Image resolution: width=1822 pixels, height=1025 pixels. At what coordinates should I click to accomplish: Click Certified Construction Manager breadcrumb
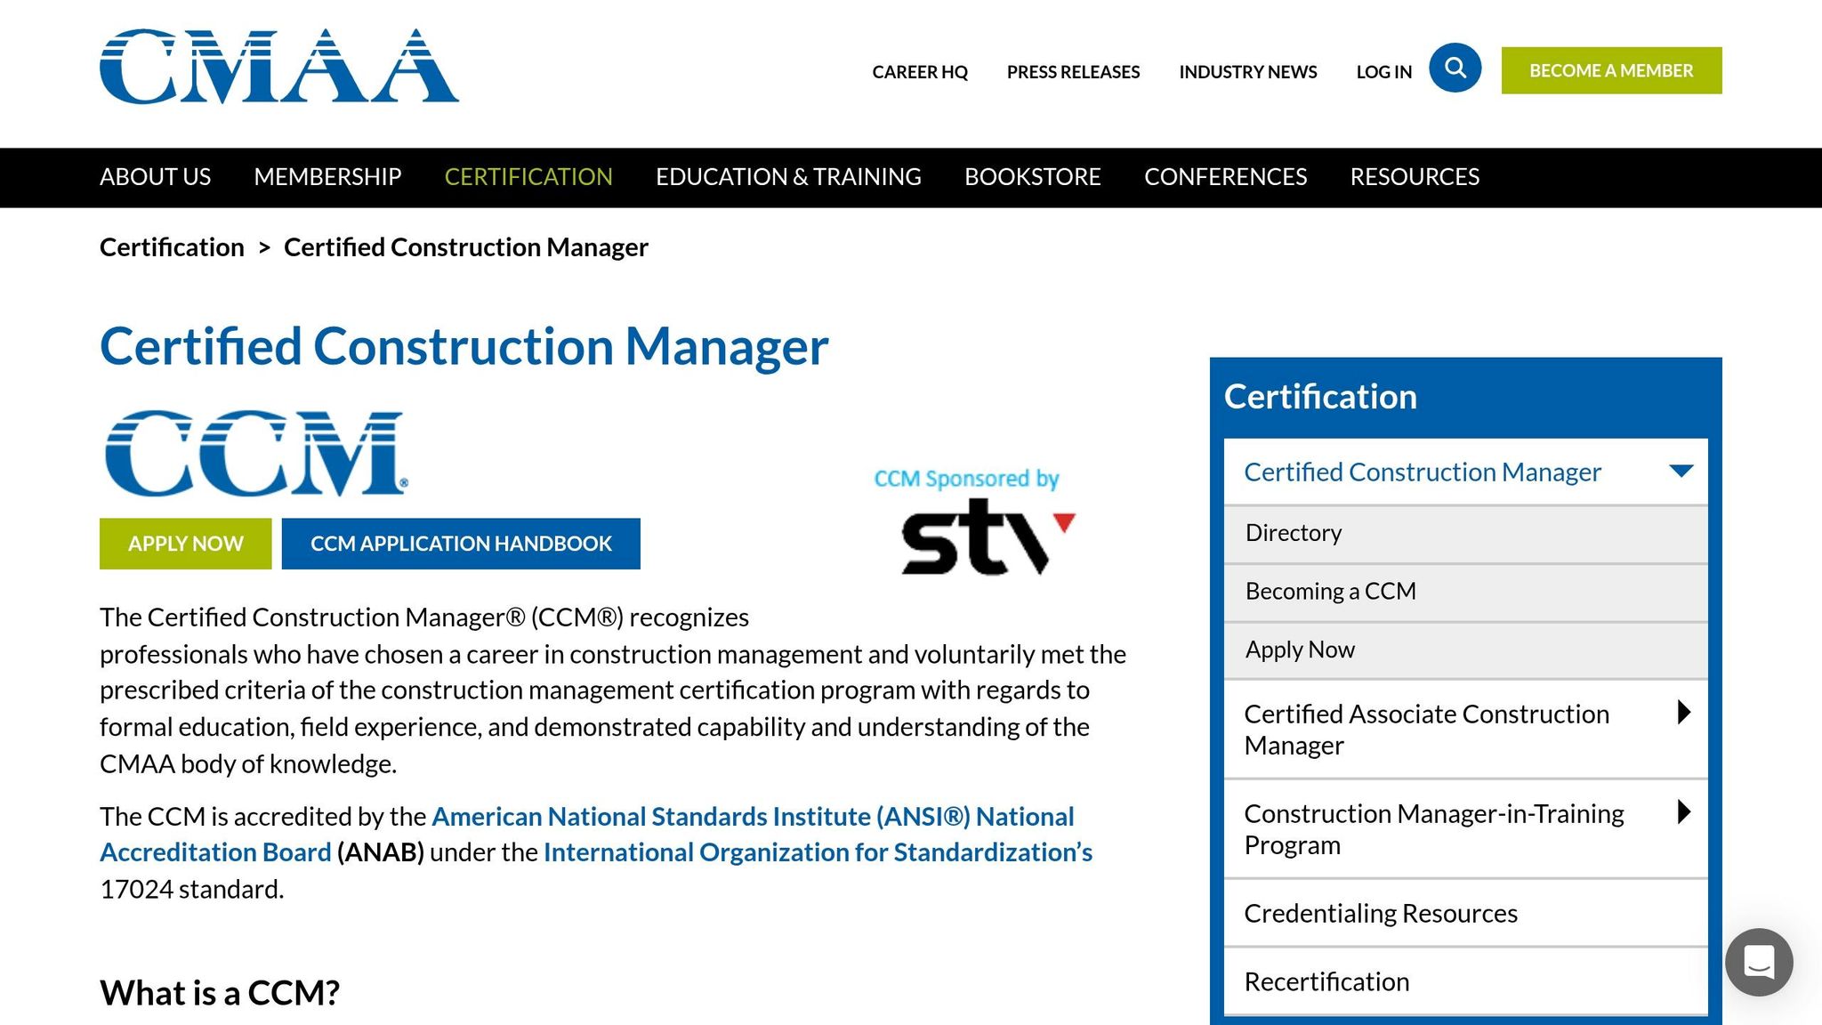point(466,247)
